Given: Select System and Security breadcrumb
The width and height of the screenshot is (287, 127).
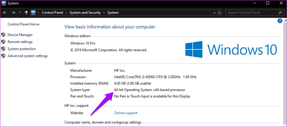Looking at the screenshot, I should point(85,13).
